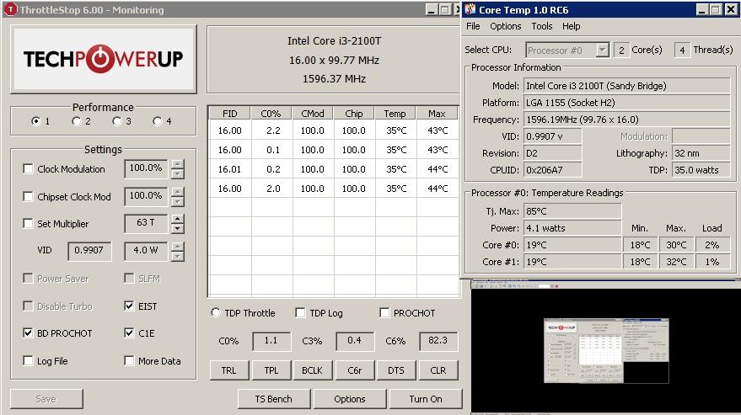Decrease Chipset Clock Mod with down arrow
The width and height of the screenshot is (741, 415).
[x=178, y=201]
